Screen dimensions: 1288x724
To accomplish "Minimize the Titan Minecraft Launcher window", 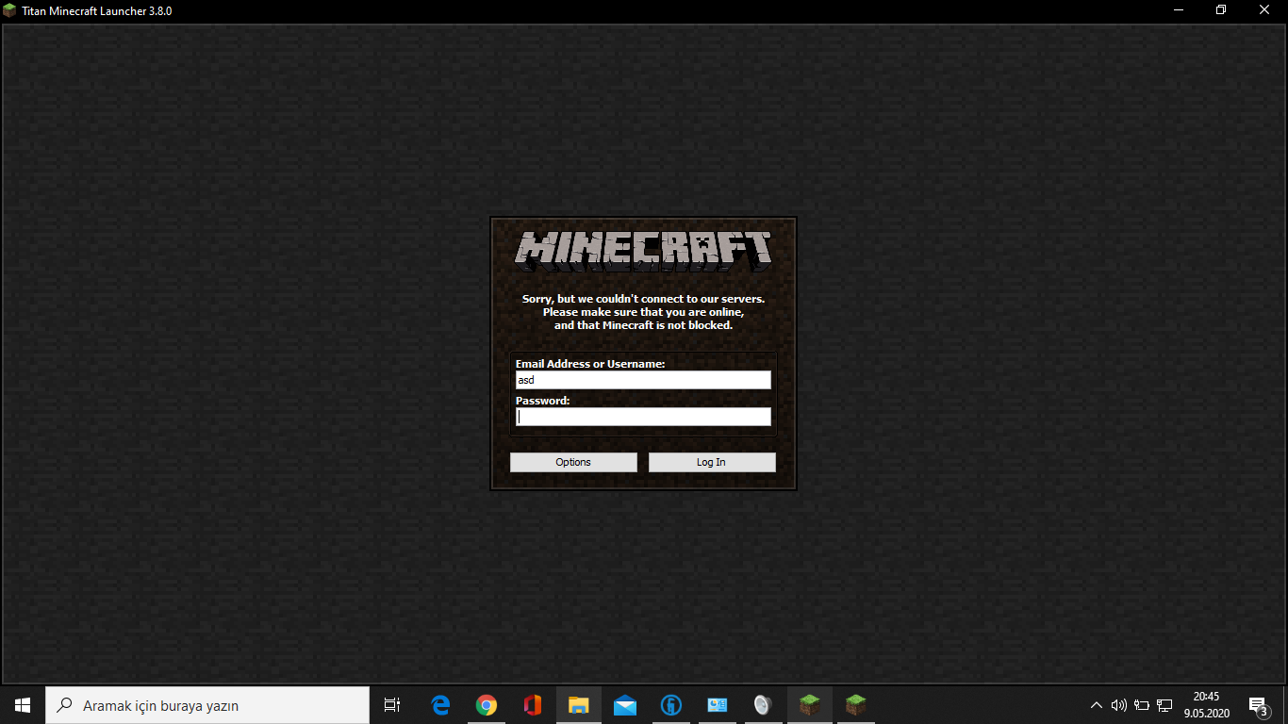I will (1179, 10).
